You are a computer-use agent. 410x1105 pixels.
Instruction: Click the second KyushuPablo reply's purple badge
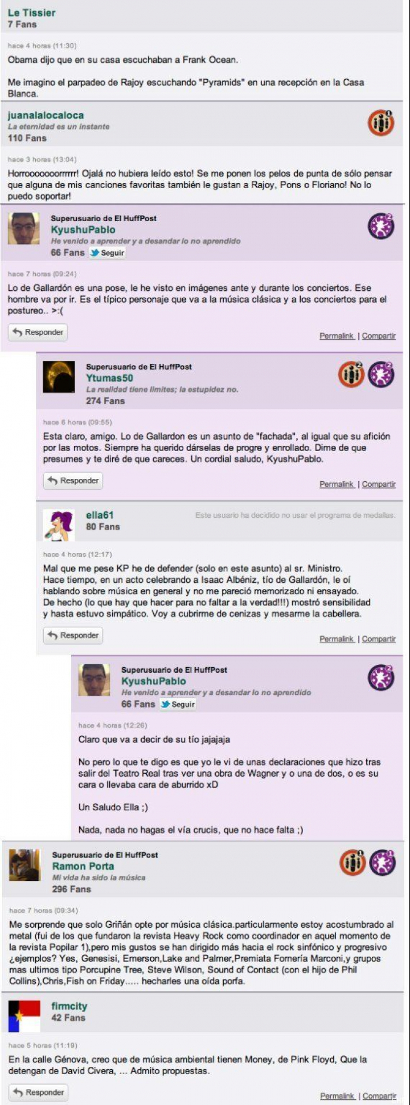pyautogui.click(x=381, y=678)
